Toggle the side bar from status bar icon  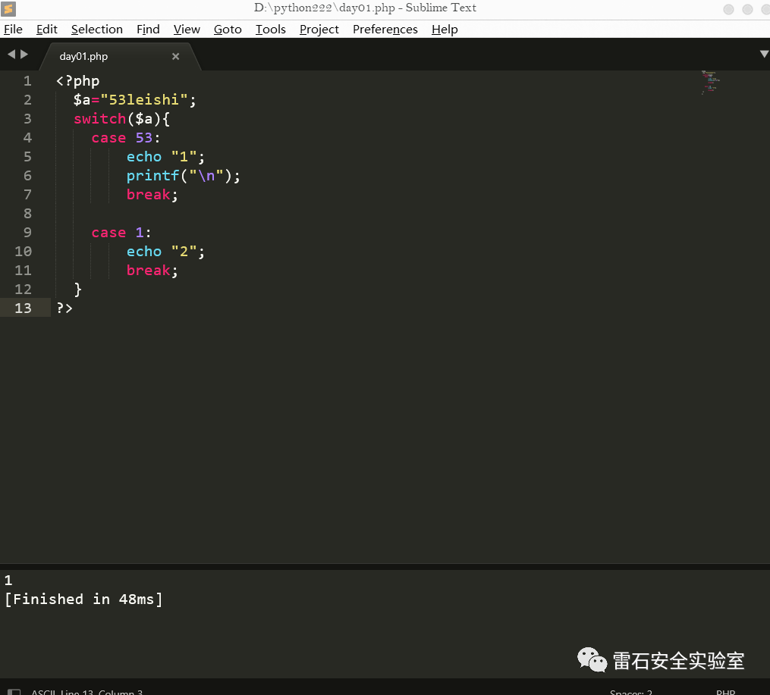pyautogui.click(x=14, y=691)
